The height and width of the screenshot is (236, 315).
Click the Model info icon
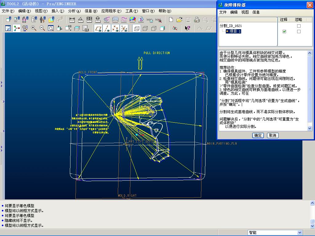click(17, 20)
